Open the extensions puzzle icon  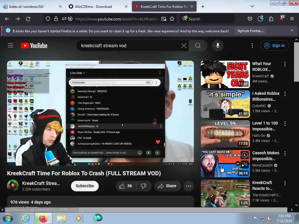pyautogui.click(x=271, y=19)
